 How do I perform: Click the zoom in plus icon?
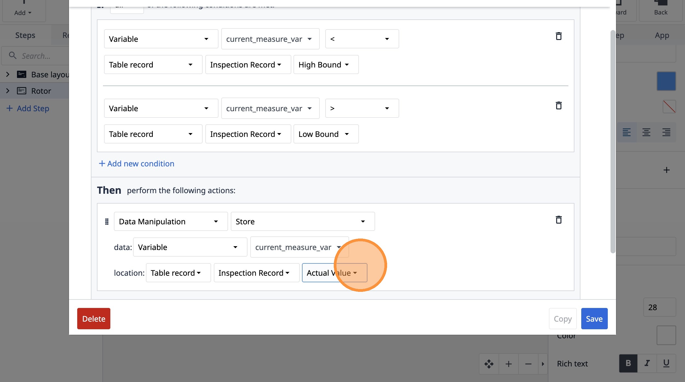[508, 364]
